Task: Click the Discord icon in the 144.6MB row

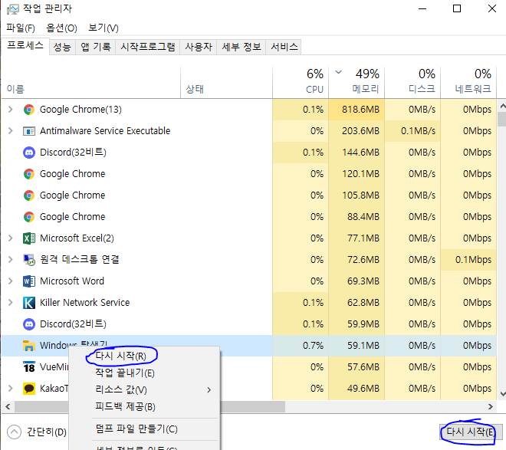Action: click(x=29, y=153)
